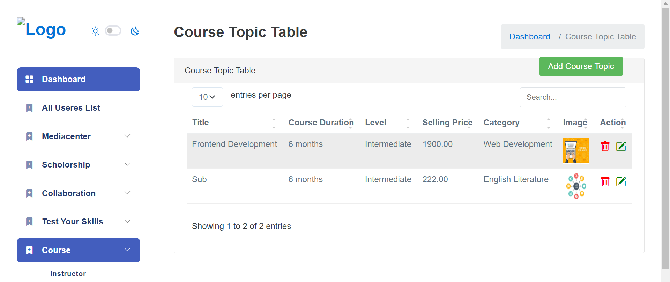Open the Dashboard sidebar item
The image size is (670, 282).
point(79,79)
